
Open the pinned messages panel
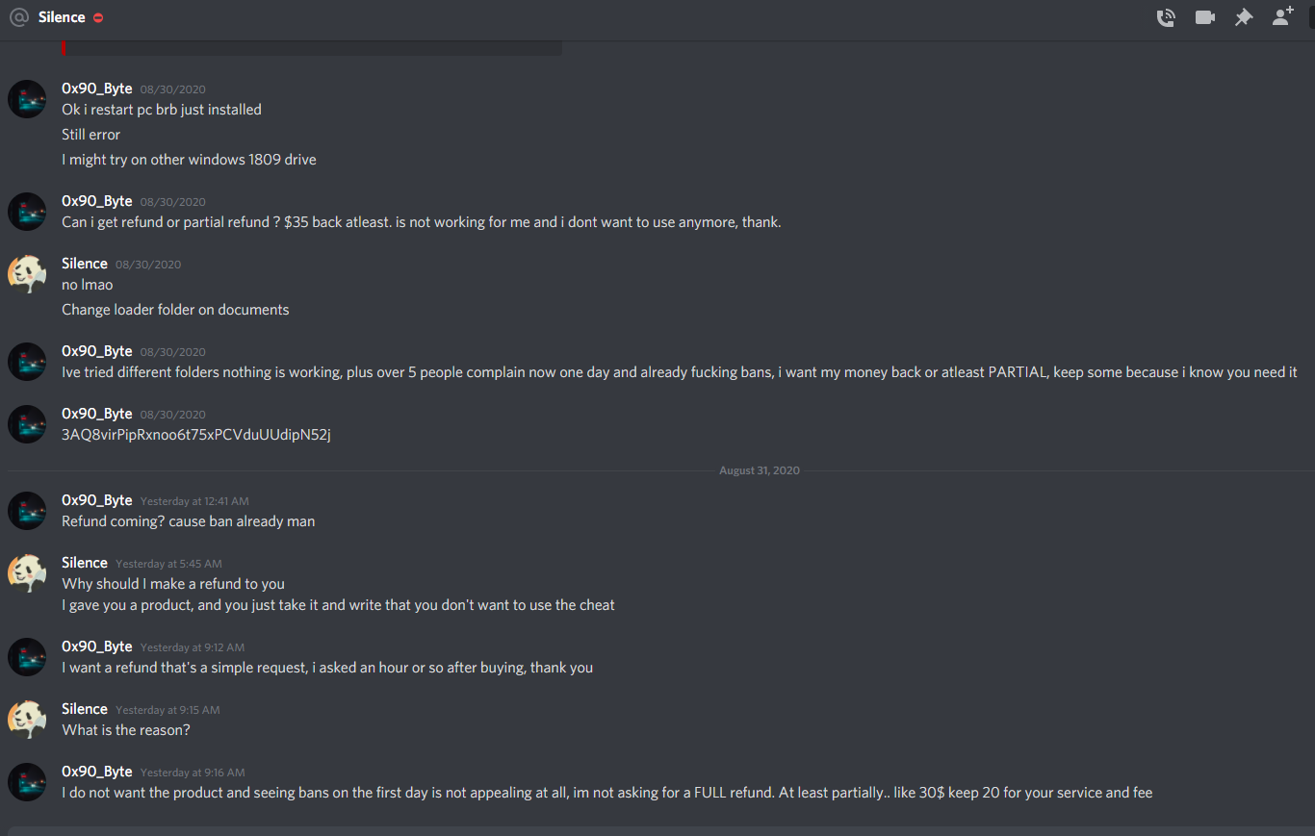[1243, 17]
